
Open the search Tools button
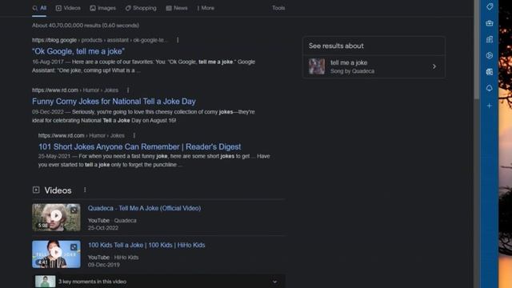[x=278, y=8]
